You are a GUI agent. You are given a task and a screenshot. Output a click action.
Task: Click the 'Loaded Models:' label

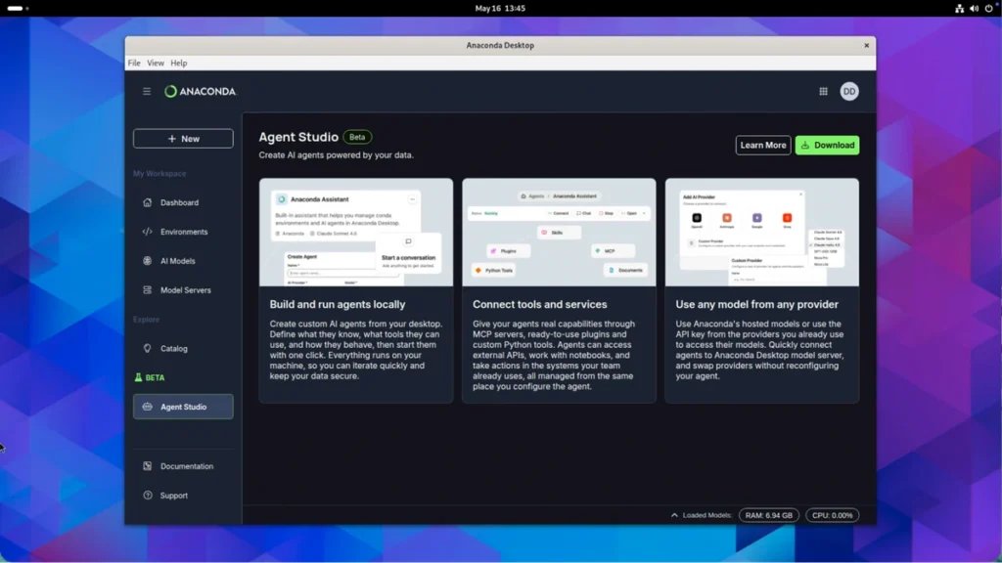[707, 515]
